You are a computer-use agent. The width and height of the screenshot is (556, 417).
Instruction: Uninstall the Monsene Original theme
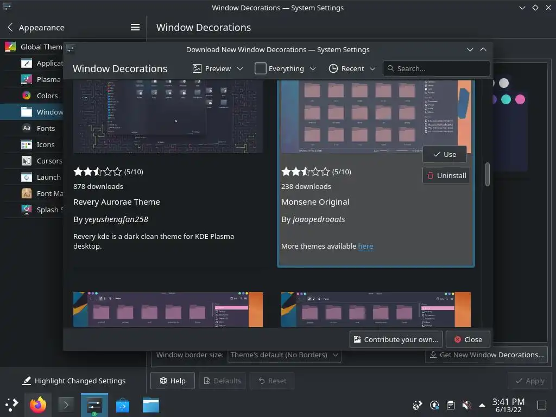(x=446, y=175)
